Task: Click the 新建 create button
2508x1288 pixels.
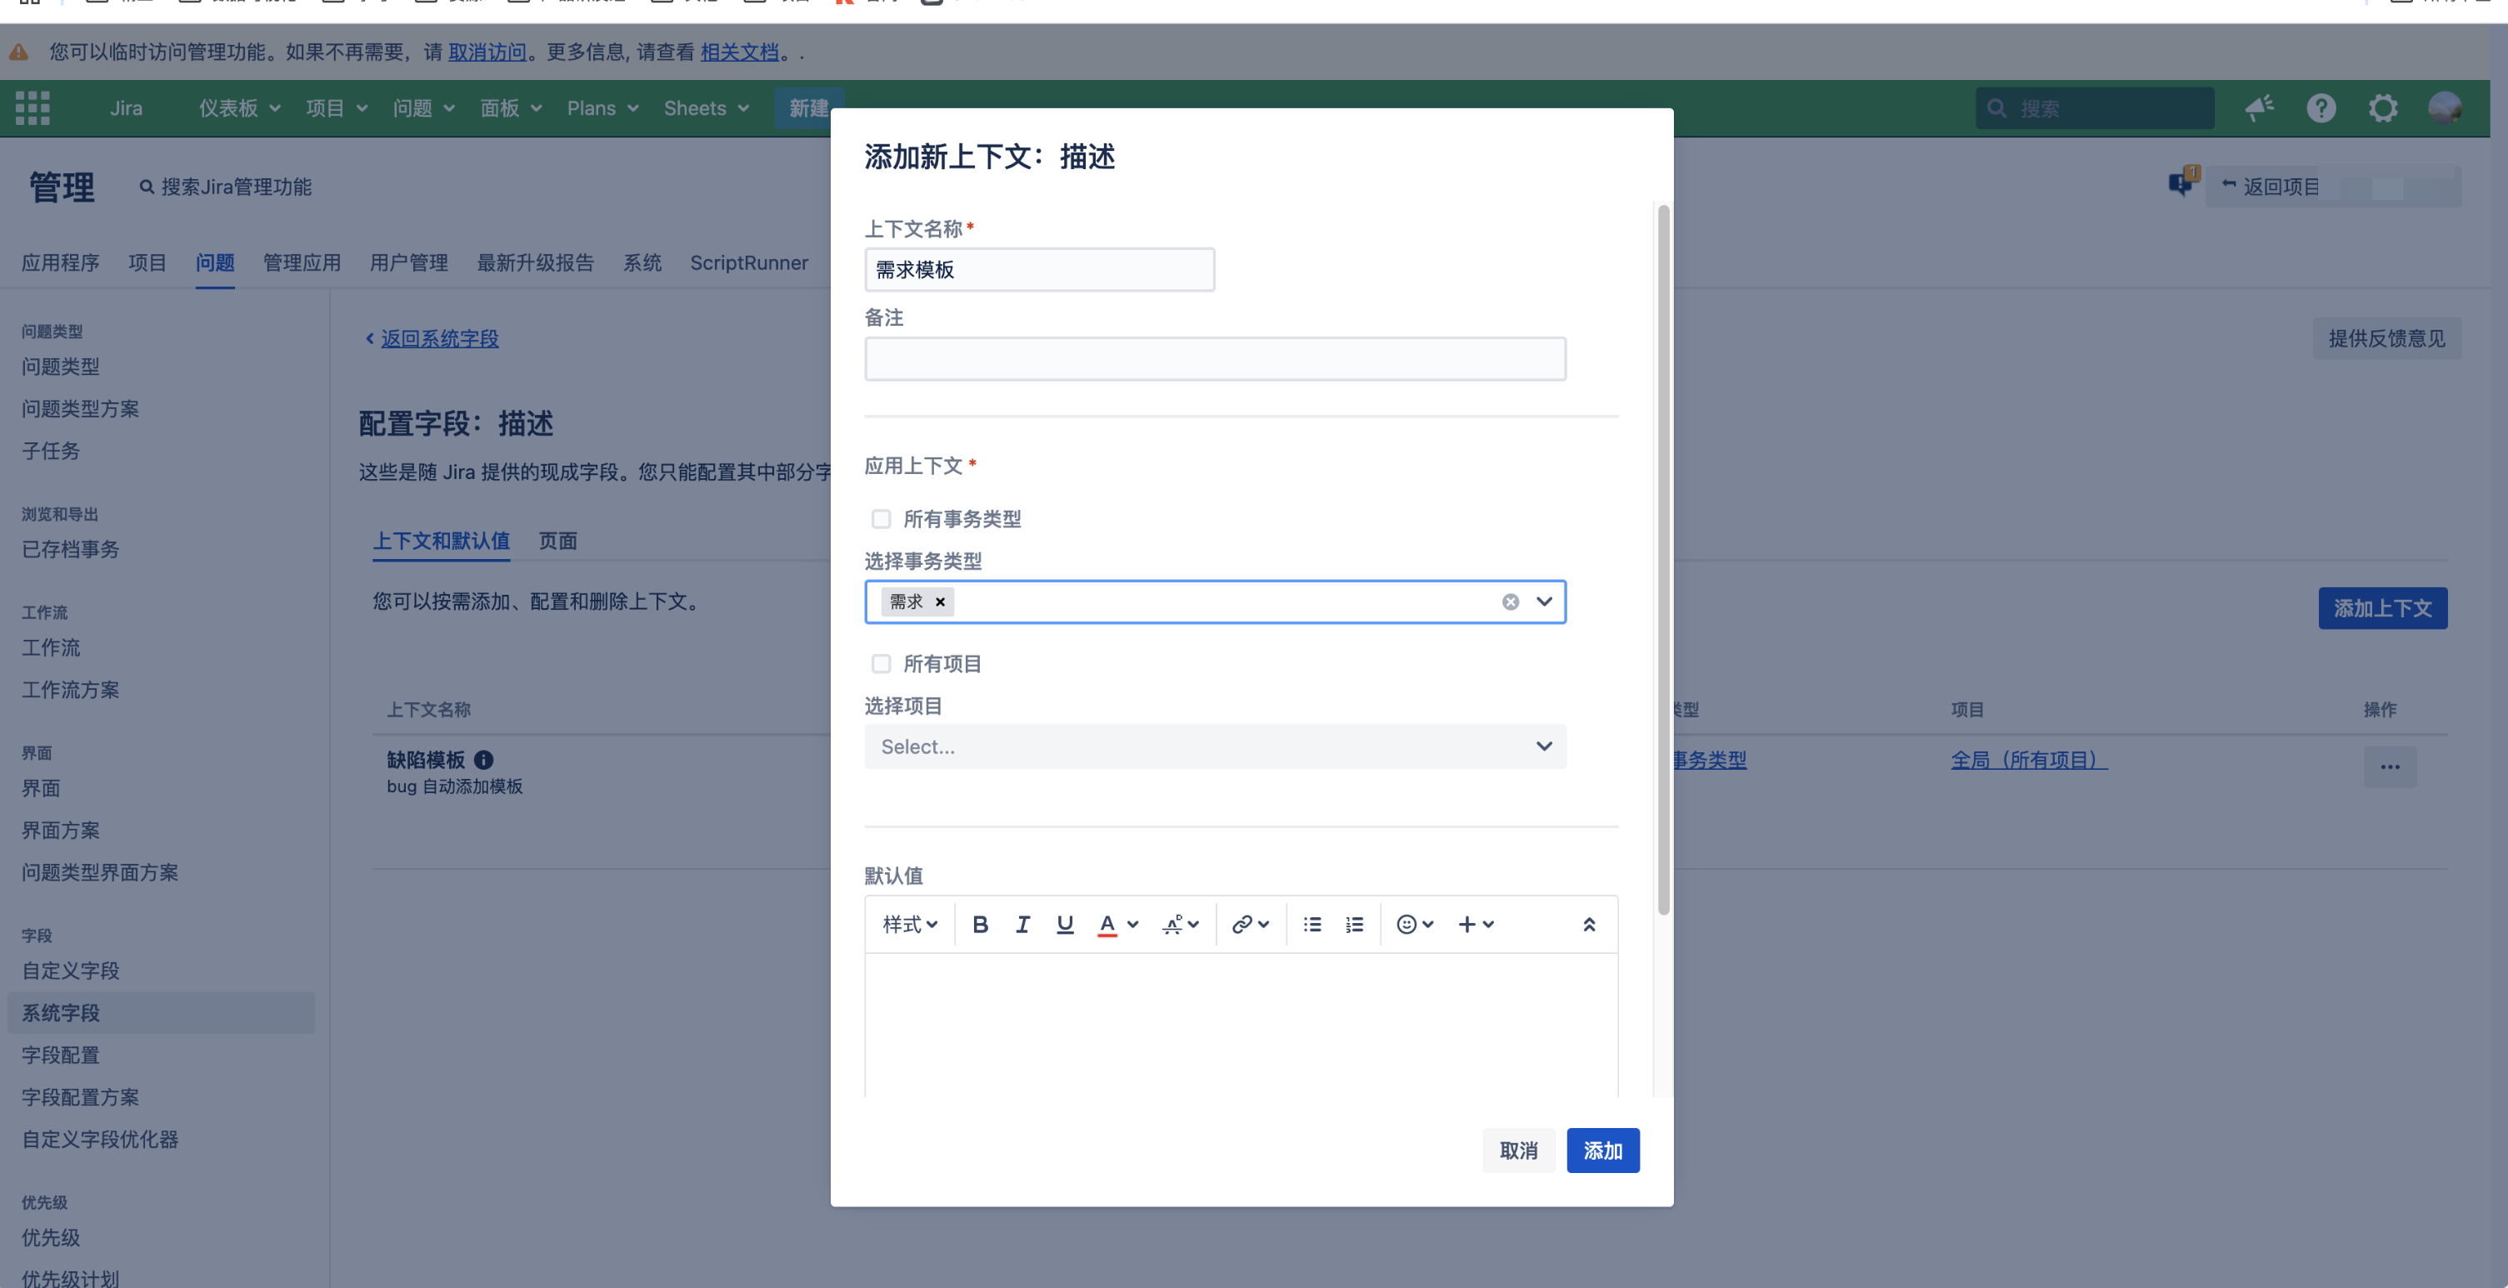Action: coord(808,108)
